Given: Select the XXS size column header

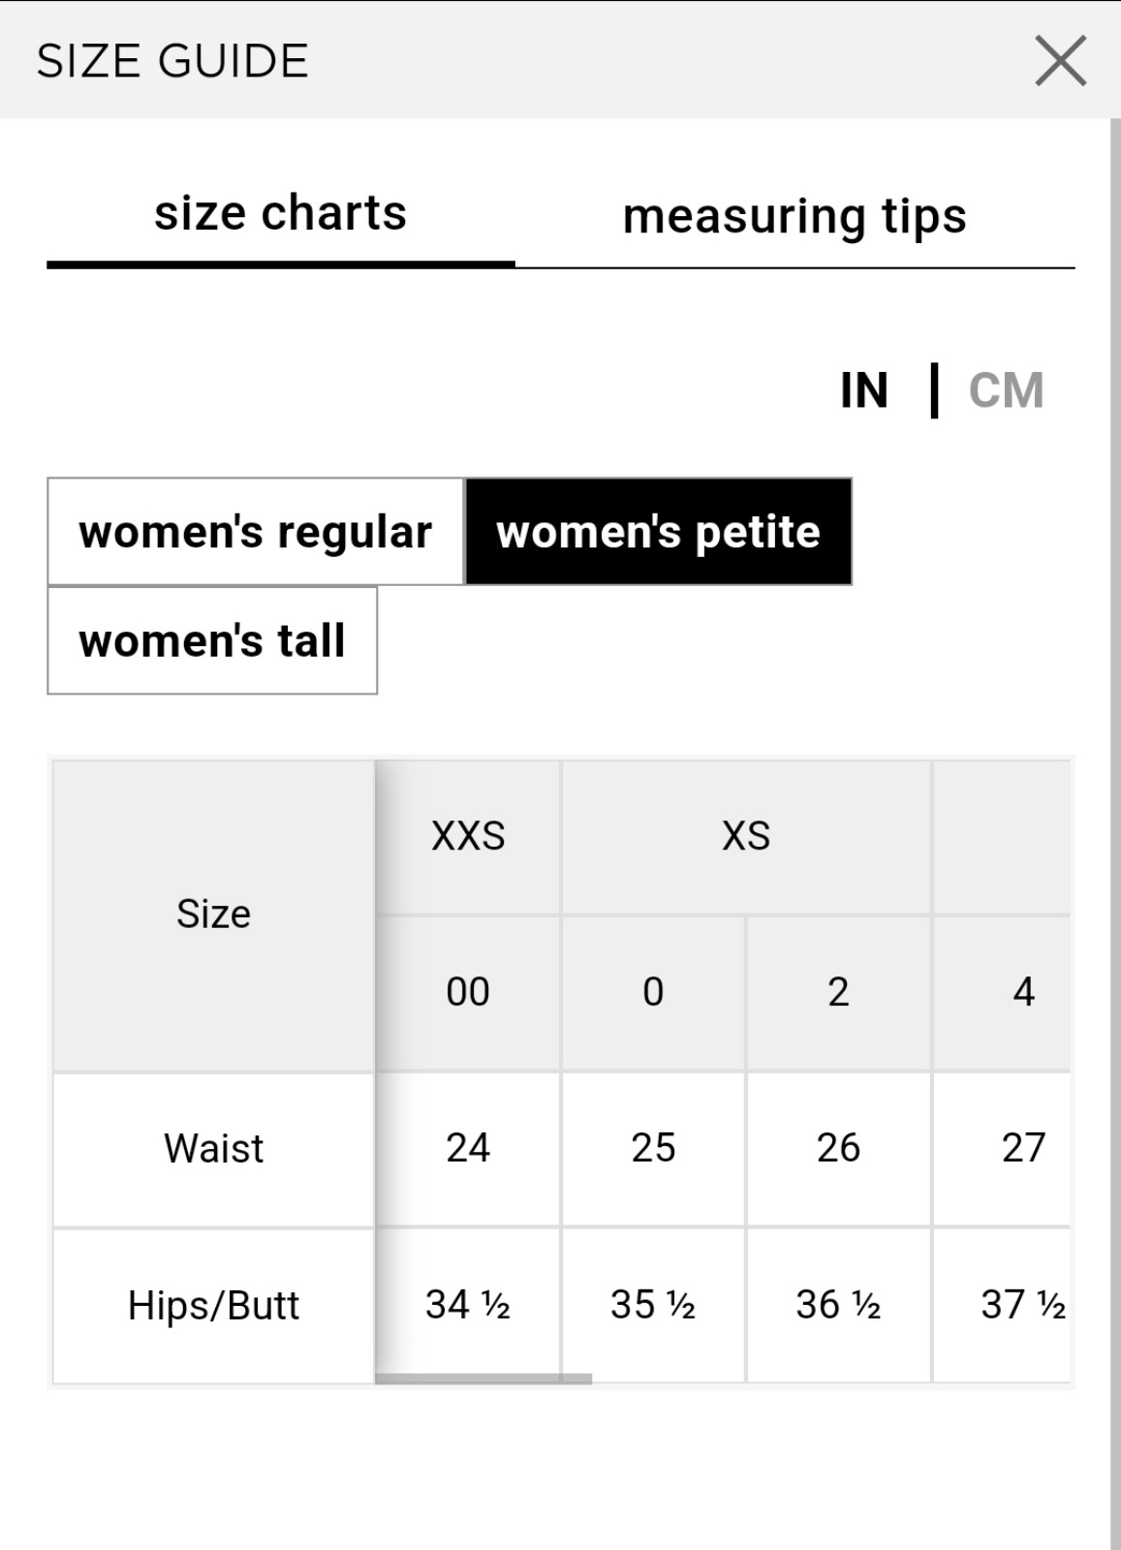Looking at the screenshot, I should click(468, 836).
